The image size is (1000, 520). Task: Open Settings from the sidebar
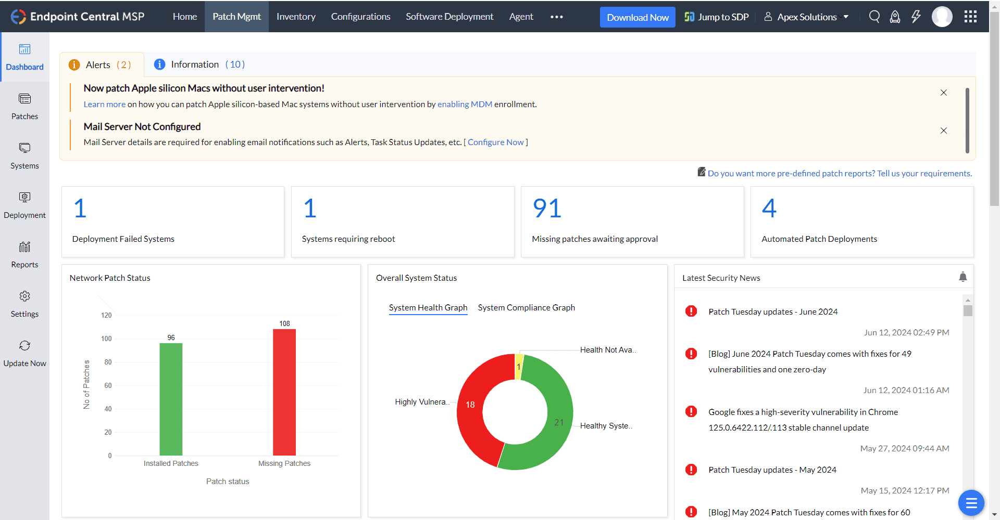coord(24,304)
